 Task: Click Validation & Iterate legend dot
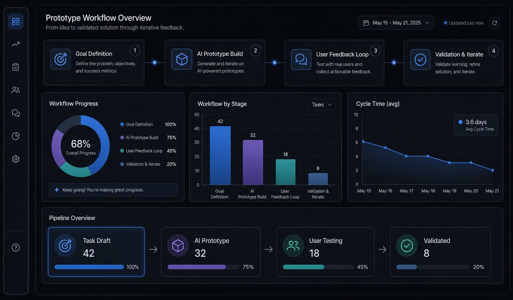coord(122,164)
